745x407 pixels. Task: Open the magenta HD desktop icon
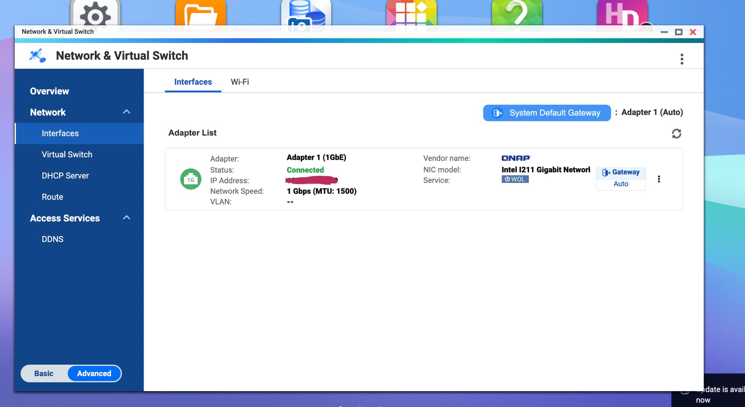point(622,14)
